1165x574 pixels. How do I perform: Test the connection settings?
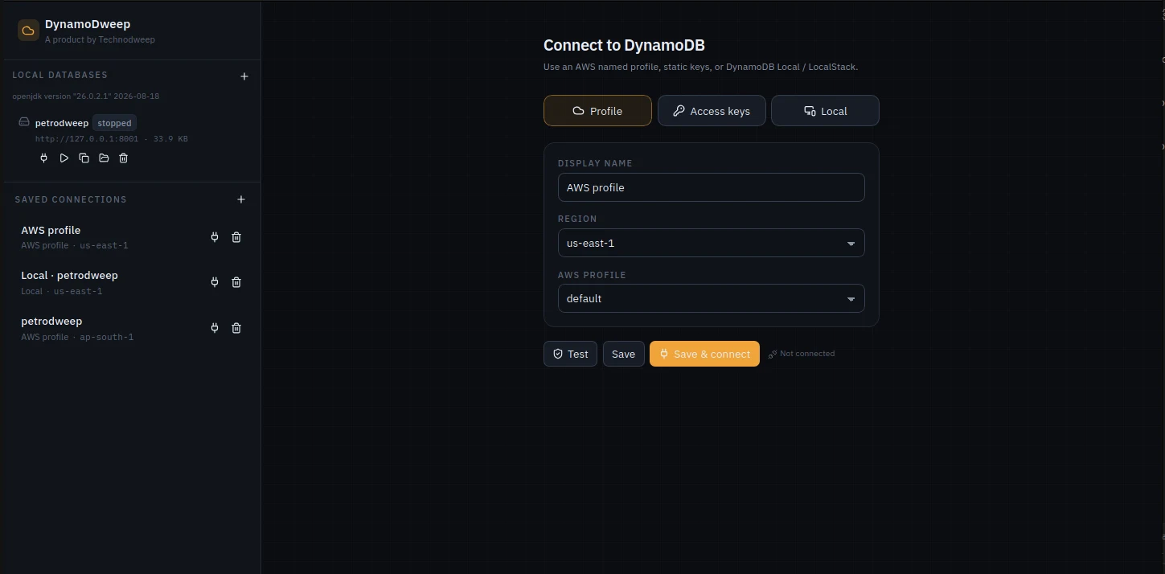pyautogui.click(x=570, y=354)
